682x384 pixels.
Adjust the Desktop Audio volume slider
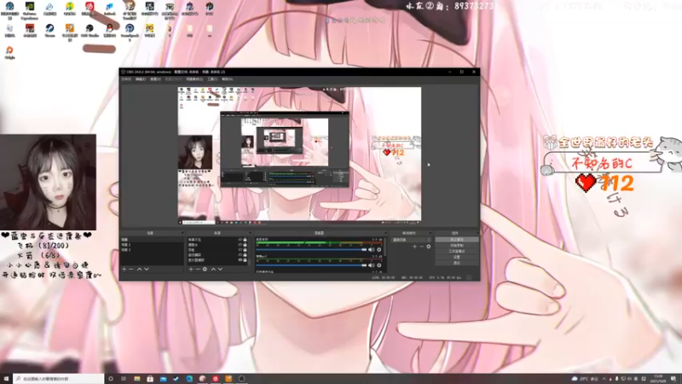311,250
